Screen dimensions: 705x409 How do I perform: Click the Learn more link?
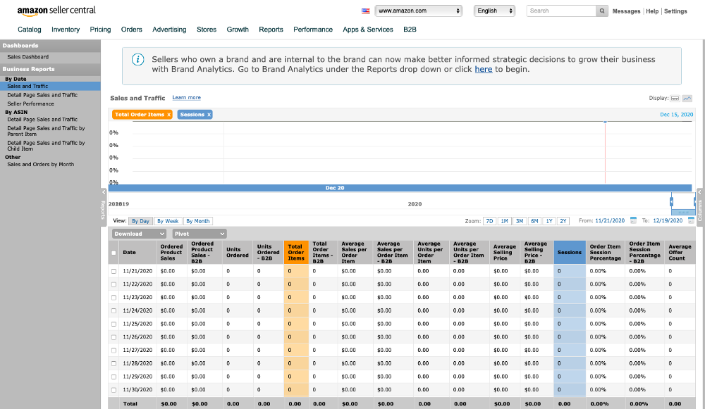pos(186,97)
